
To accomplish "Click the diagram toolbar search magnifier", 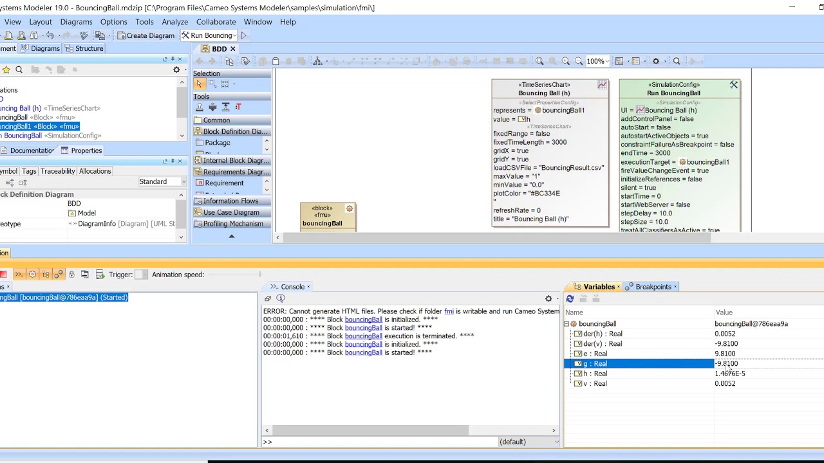I will click(x=677, y=61).
